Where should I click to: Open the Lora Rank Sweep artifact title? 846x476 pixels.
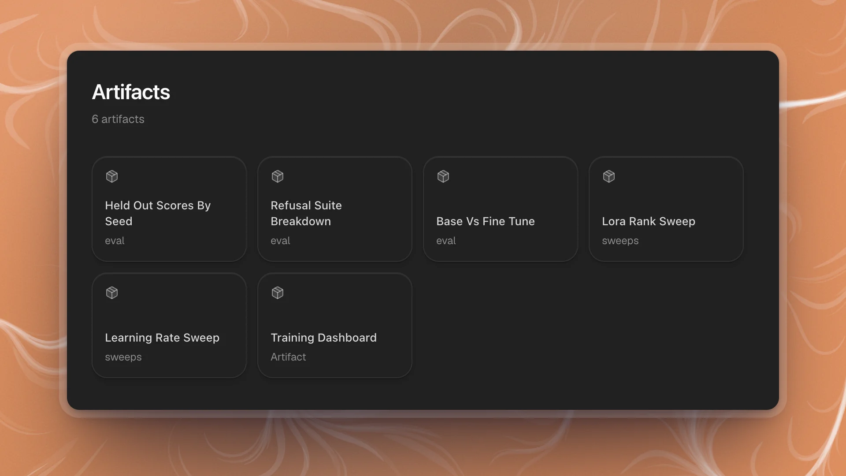[x=649, y=221]
